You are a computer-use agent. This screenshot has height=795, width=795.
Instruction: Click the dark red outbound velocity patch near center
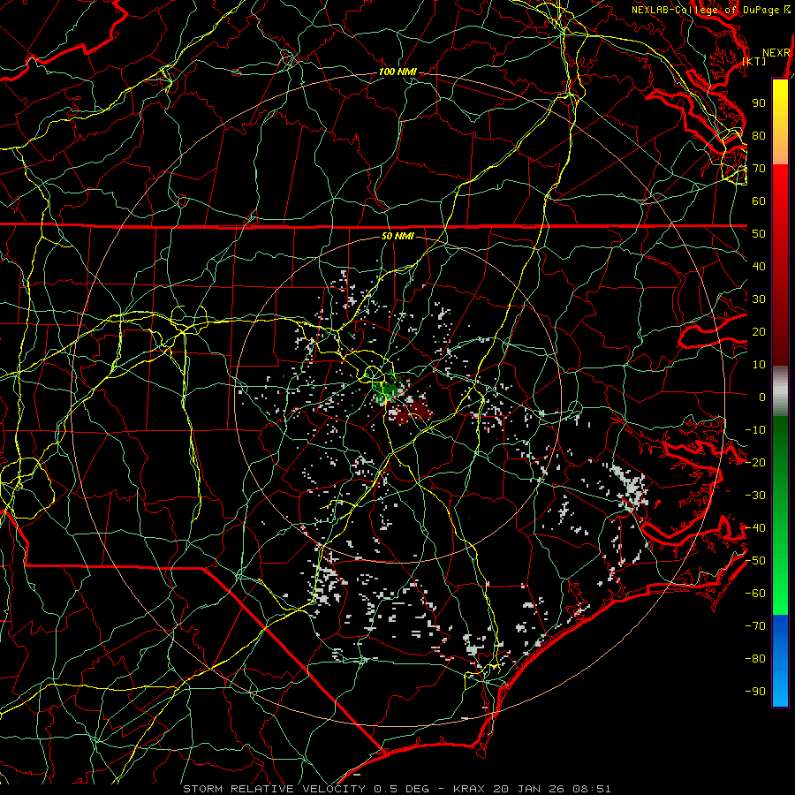pos(413,411)
